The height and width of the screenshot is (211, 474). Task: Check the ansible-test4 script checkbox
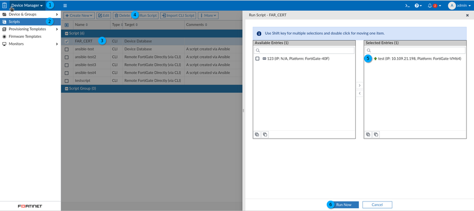click(x=67, y=73)
